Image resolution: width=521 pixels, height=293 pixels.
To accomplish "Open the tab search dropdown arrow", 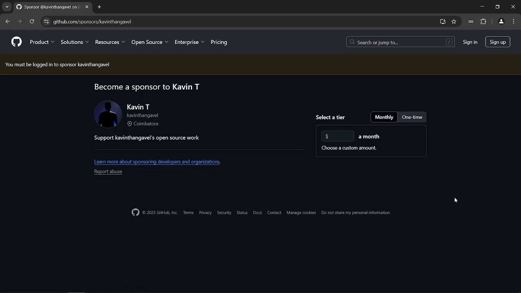I will [7, 7].
